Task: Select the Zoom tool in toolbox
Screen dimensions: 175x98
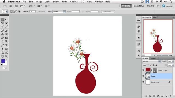Action: [x=6, y=56]
